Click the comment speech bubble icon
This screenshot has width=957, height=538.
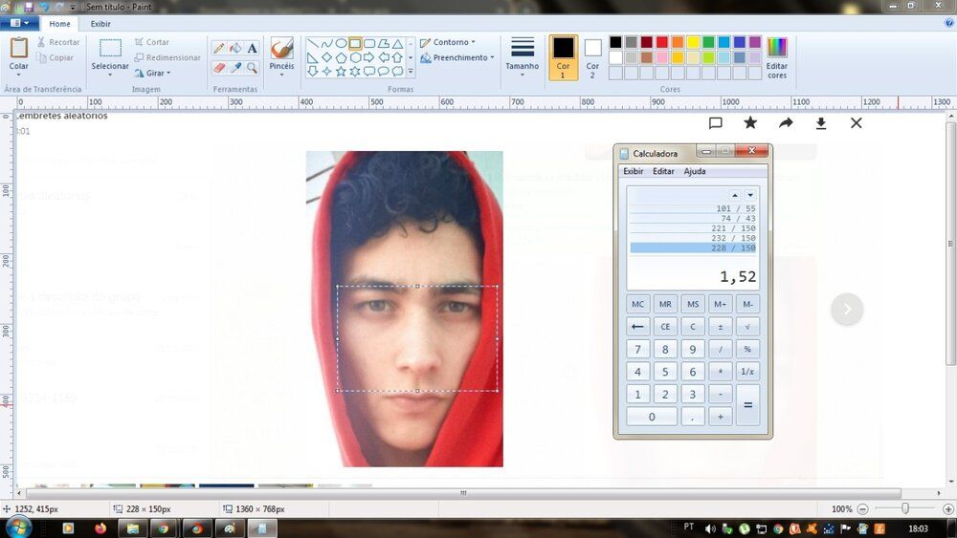coord(716,123)
